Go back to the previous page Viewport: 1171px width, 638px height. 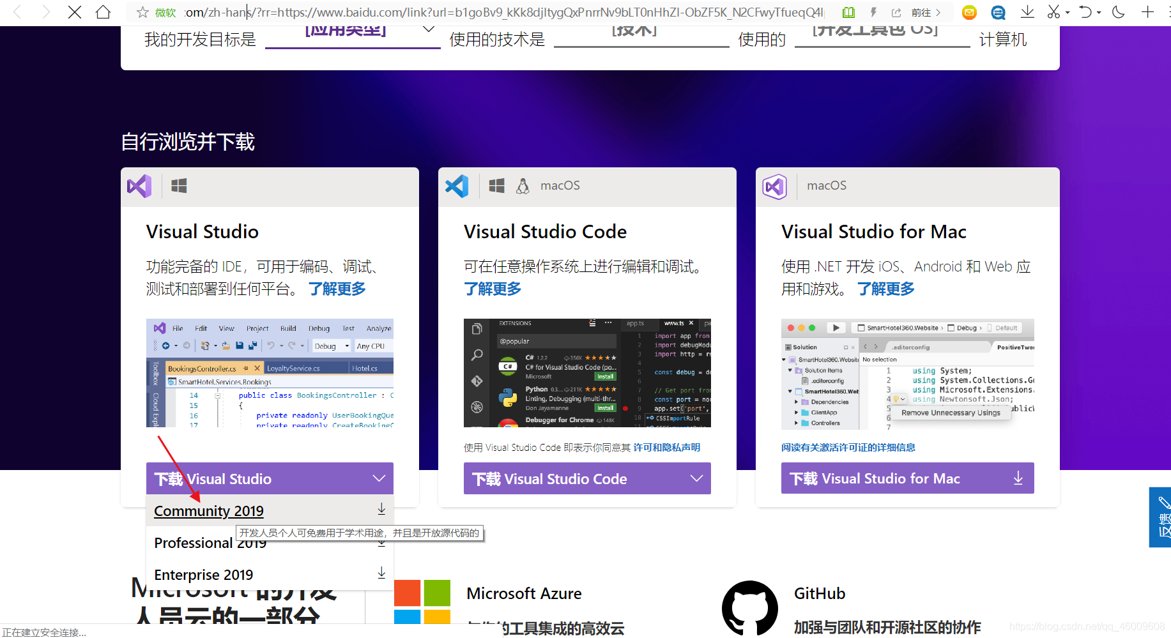(x=17, y=12)
